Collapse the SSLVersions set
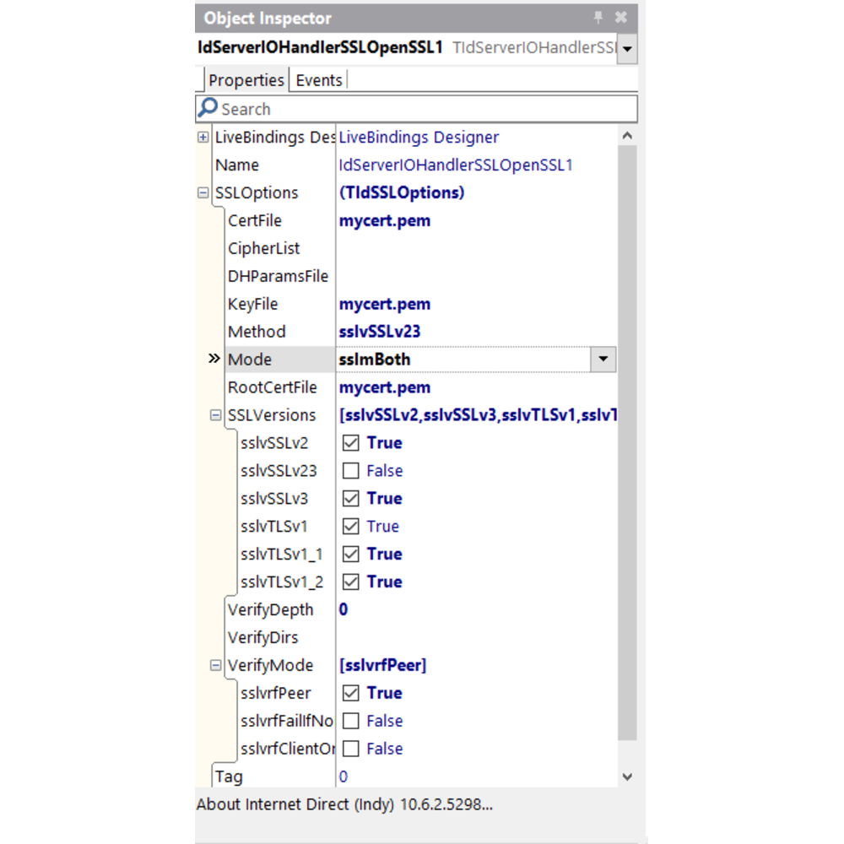Viewport: 844px width, 844px height. coord(216,415)
